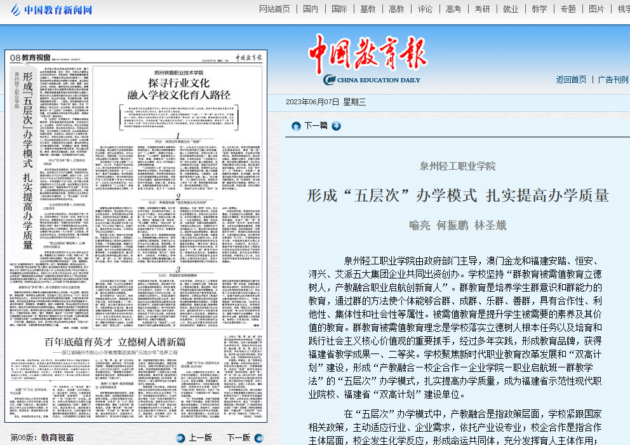630x445 pixels.
Task: Click the article heading 形成五层次办学模式
Action: click(458, 196)
